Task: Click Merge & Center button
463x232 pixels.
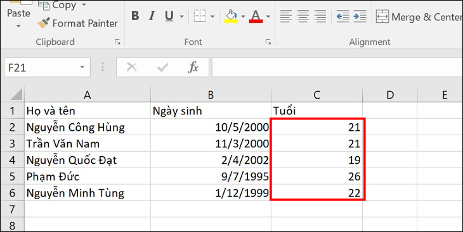Action: pyautogui.click(x=419, y=17)
